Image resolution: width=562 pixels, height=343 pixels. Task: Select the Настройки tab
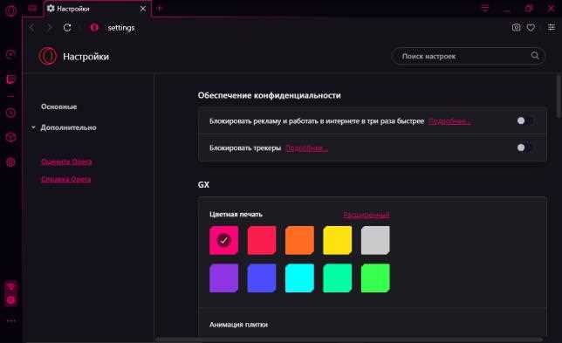point(97,9)
